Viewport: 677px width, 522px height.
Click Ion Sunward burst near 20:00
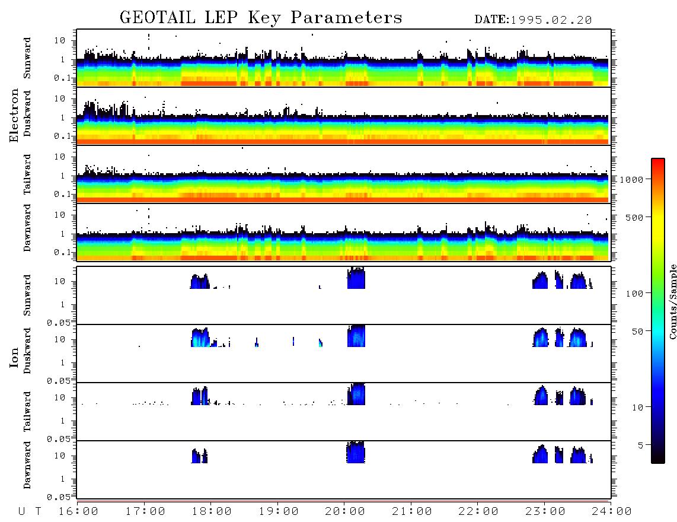(356, 278)
